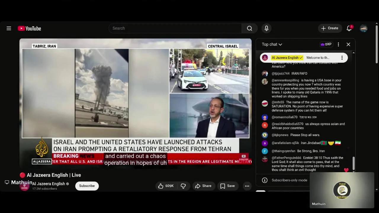Open the 0XP channel points badge
This screenshot has width=379, height=213.
click(x=326, y=44)
